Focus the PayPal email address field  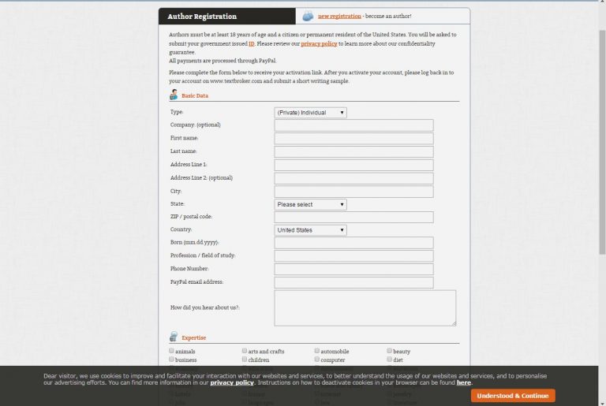[353, 282]
